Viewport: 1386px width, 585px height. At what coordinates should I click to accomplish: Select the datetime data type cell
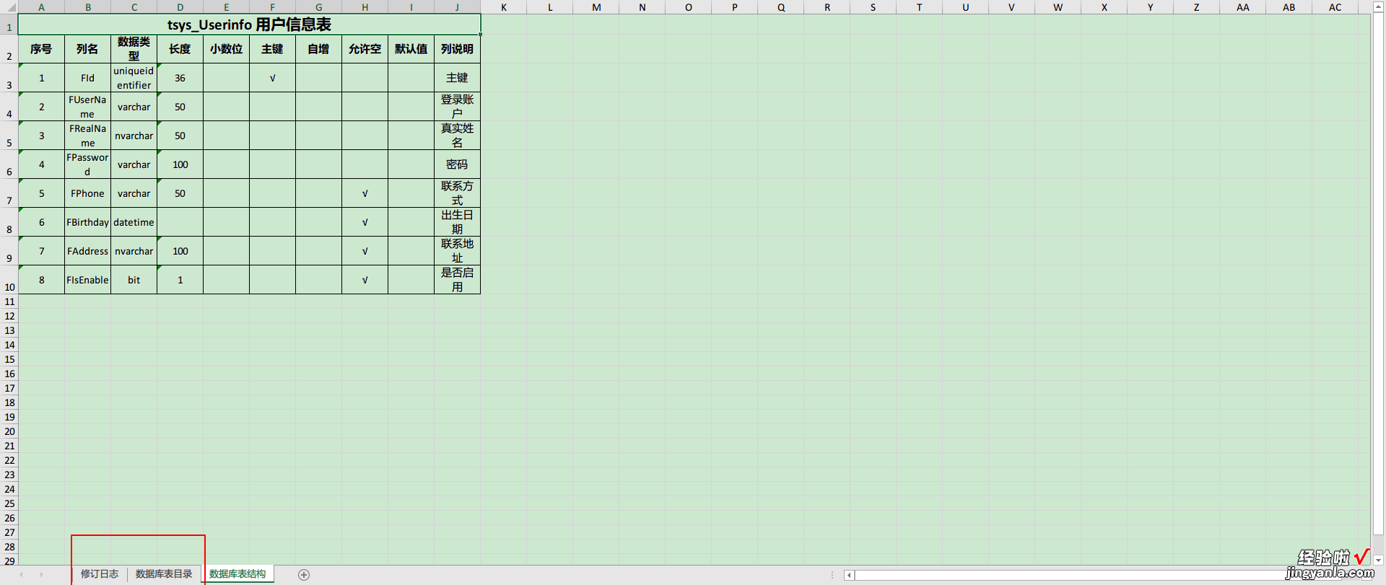pyautogui.click(x=134, y=222)
